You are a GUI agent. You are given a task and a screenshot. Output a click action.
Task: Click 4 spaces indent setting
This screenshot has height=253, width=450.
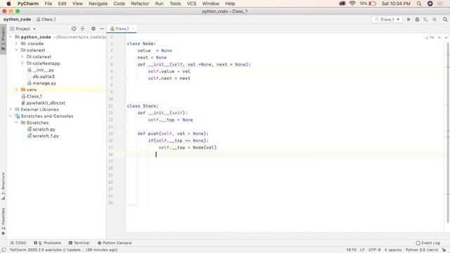[x=393, y=250]
